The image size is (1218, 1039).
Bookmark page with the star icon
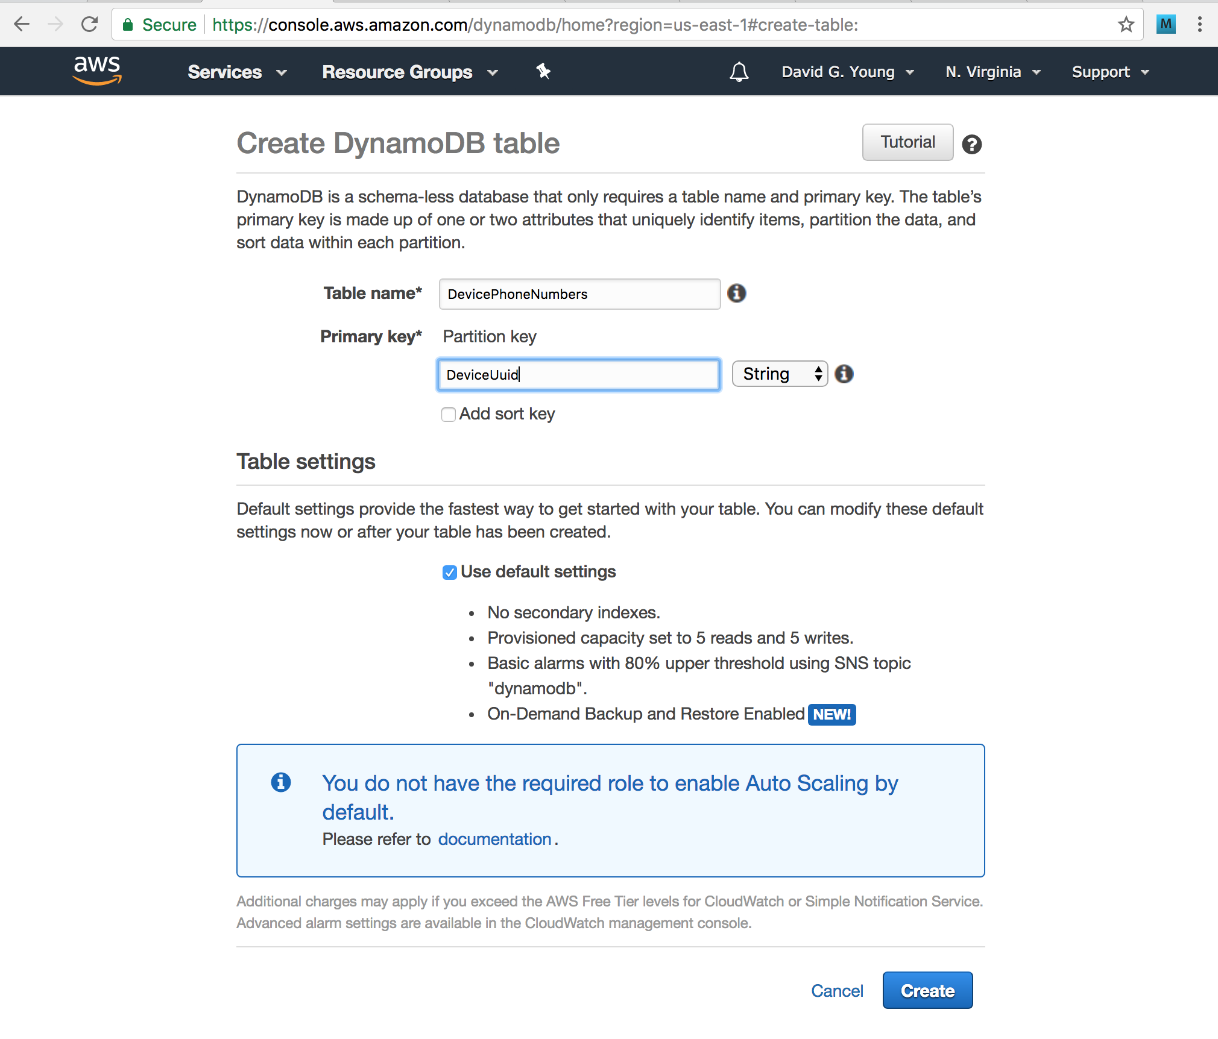(x=1126, y=25)
